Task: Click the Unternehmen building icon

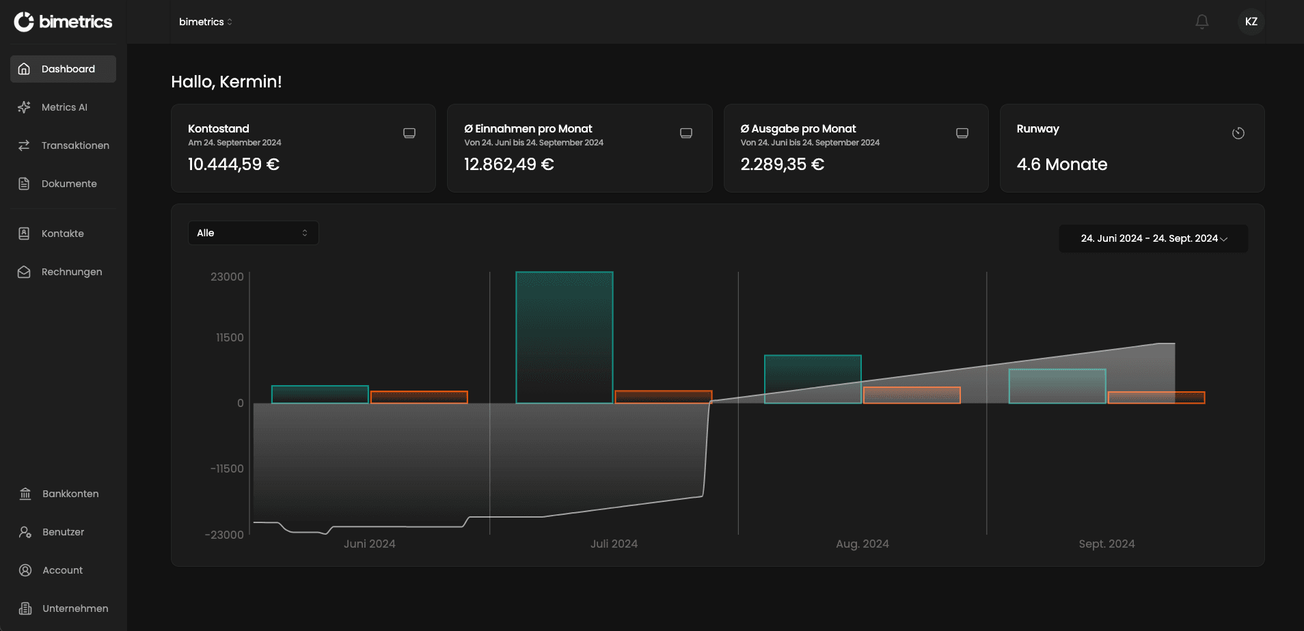Action: pos(25,608)
